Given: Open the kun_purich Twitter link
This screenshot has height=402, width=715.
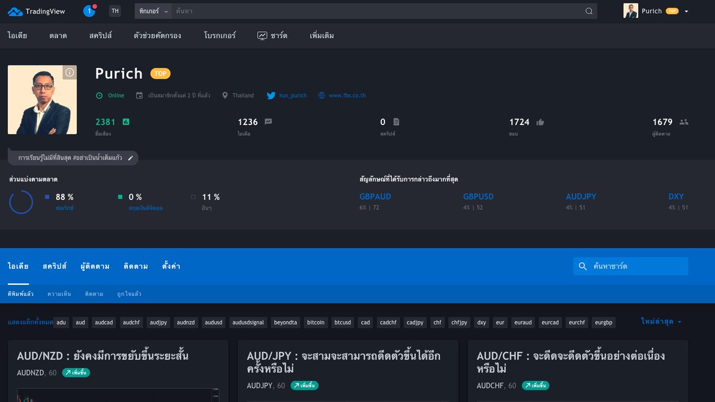Looking at the screenshot, I should [287, 95].
